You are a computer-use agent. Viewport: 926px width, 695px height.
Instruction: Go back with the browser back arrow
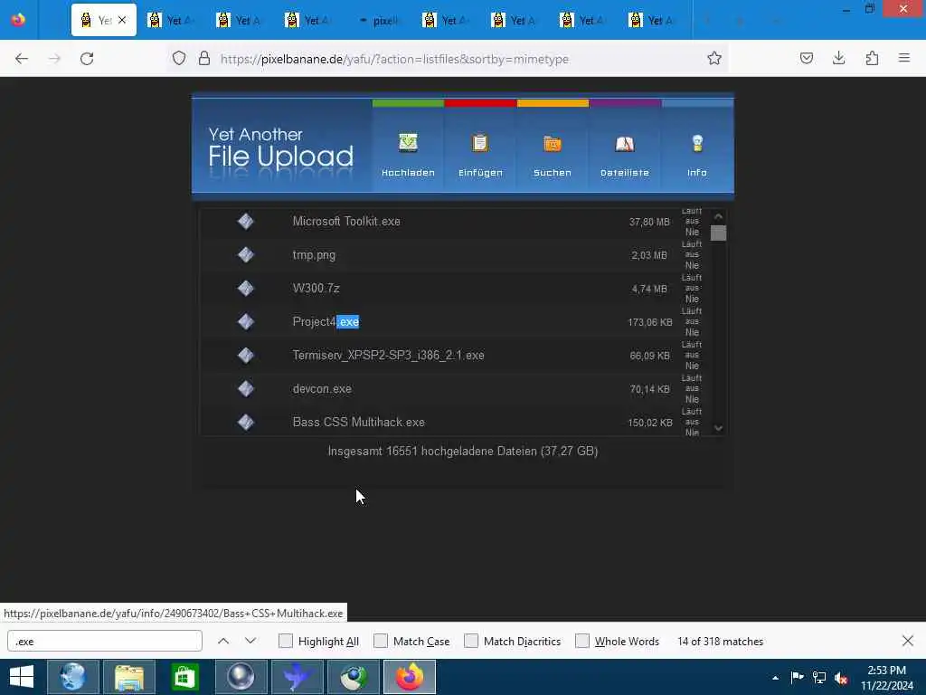22,59
